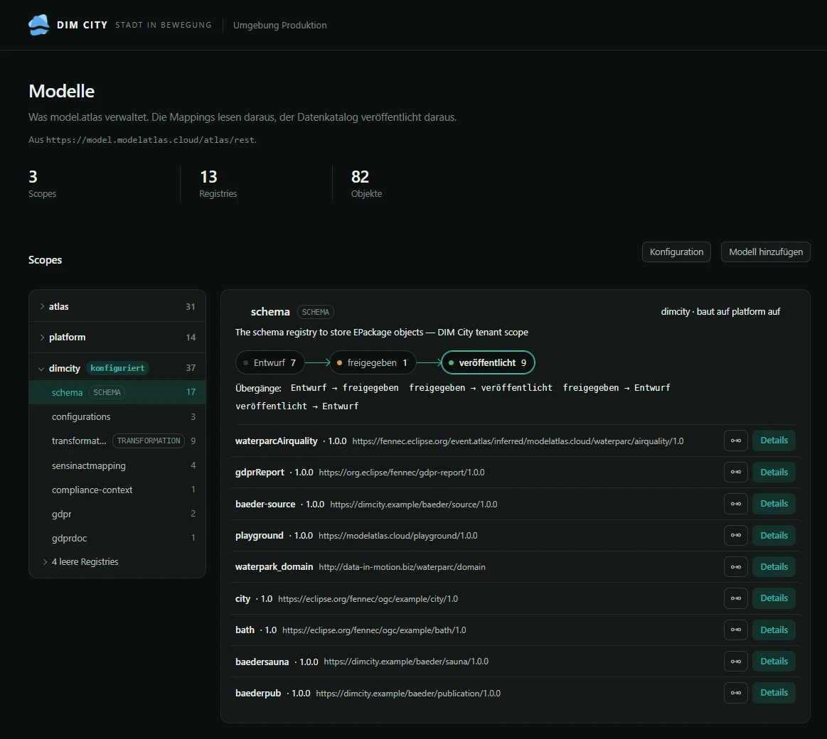Open link icon for waterparcAirquality row

click(x=736, y=441)
